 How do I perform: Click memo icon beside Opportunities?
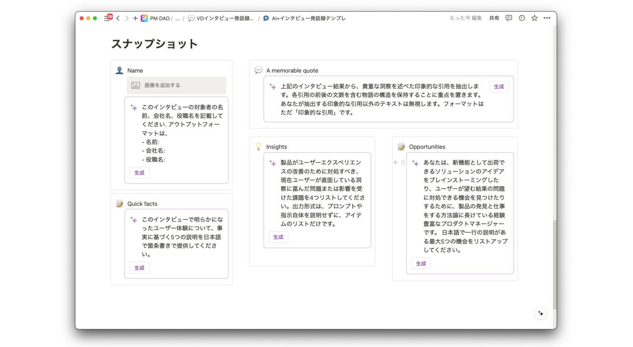click(x=401, y=147)
